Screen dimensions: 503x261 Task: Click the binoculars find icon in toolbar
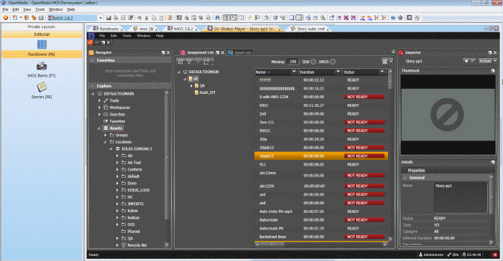point(218,18)
